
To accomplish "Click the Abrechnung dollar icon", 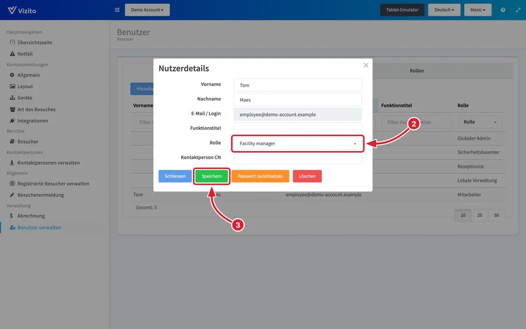I will pyautogui.click(x=11, y=215).
